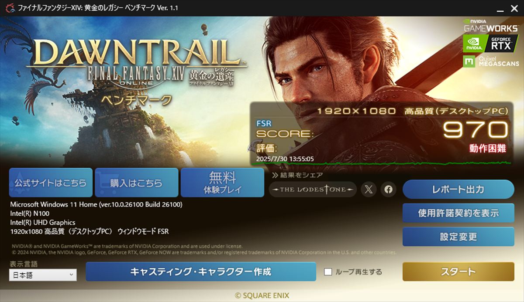This screenshot has height=302, width=524.
Task: Share result on X (Twitter) icon
Action: coord(369,190)
